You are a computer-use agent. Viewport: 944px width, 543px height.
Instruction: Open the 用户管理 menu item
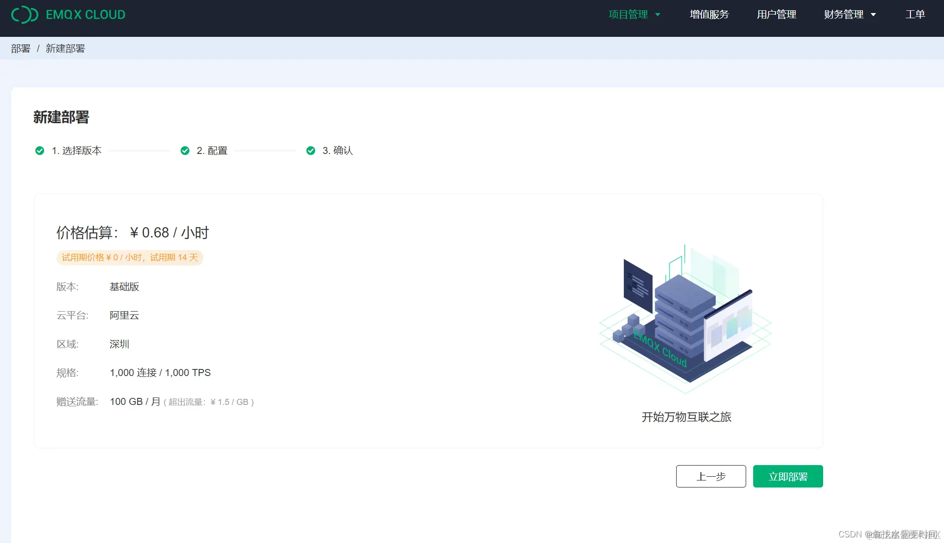click(x=776, y=14)
